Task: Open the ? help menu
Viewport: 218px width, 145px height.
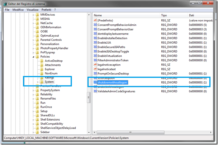Action: 55,10
